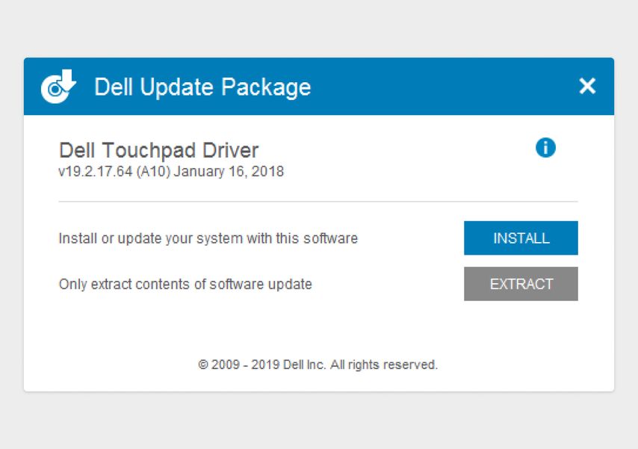Click the All rights reserved text

[384, 365]
